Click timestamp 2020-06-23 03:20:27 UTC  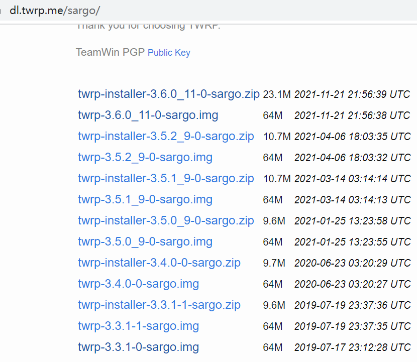coord(352,284)
